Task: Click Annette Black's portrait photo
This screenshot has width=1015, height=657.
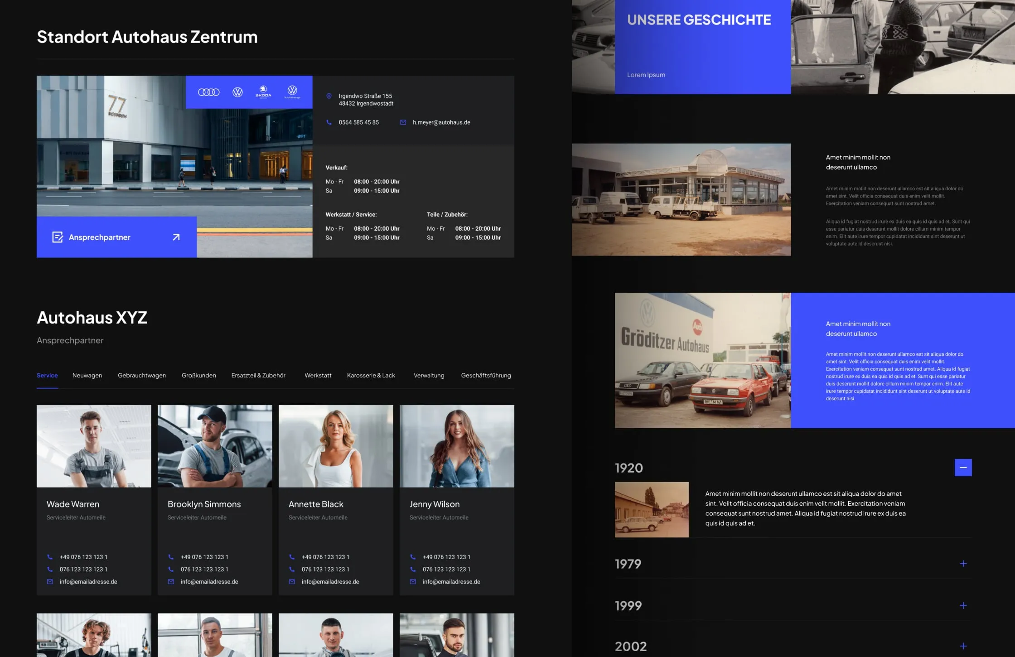Action: [336, 446]
